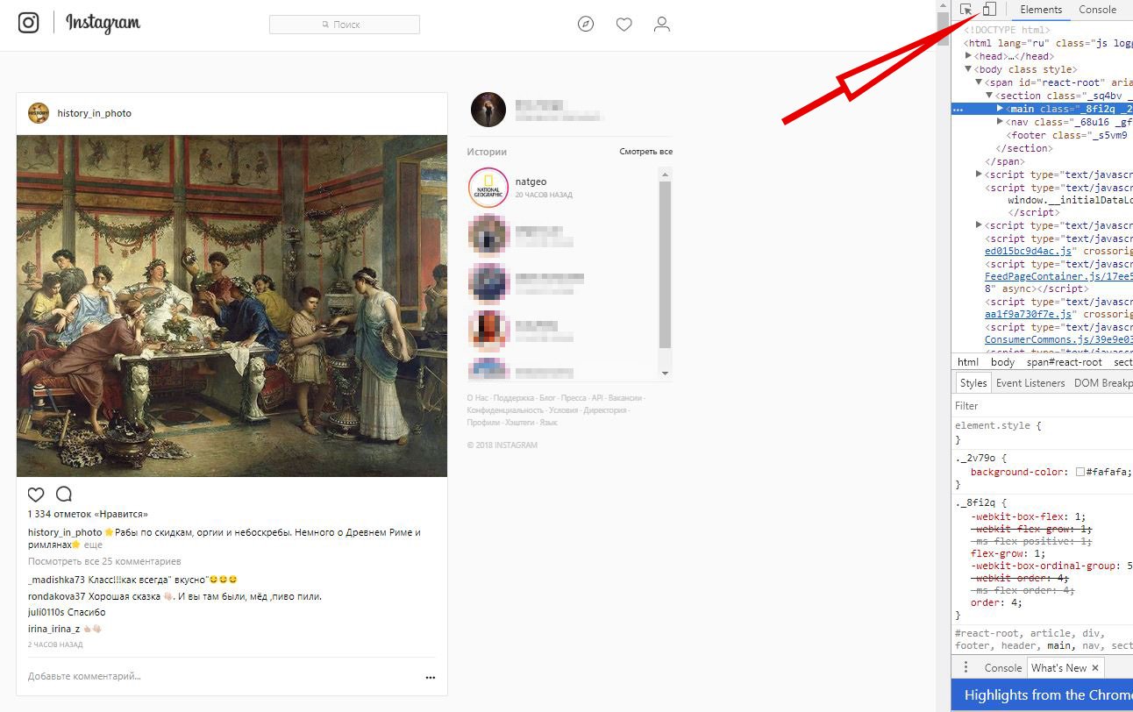Open the DevTools drawer three-dot menu
Screen dimensions: 1133x712
966,667
